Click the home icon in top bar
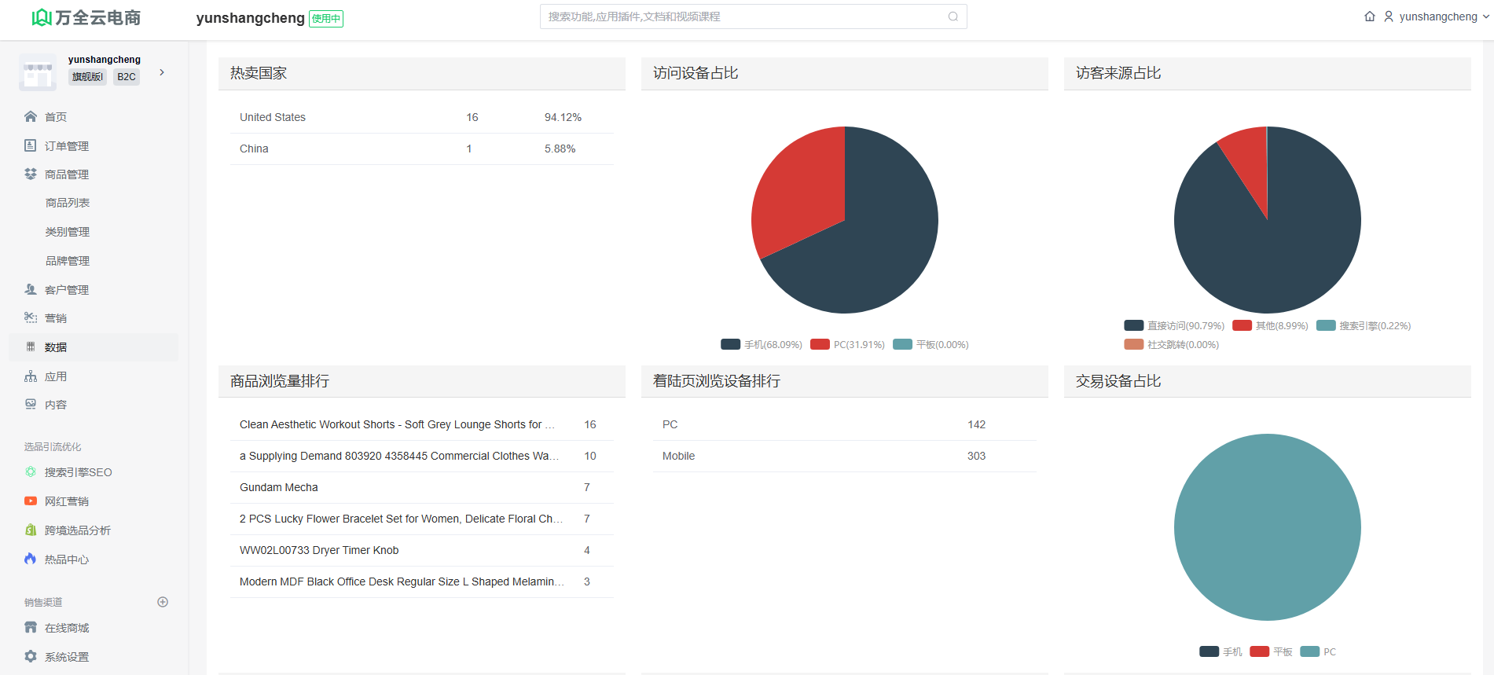The width and height of the screenshot is (1494, 675). coord(1370,17)
